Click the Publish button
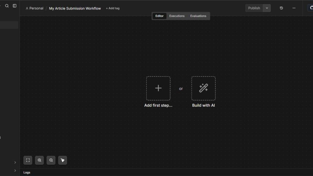The image size is (313, 176). pos(254,8)
